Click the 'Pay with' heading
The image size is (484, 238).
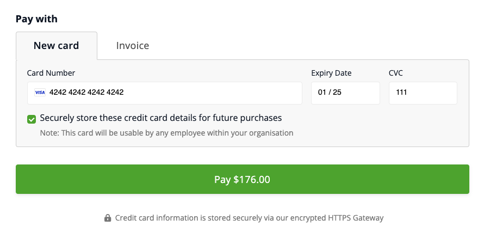pos(36,19)
